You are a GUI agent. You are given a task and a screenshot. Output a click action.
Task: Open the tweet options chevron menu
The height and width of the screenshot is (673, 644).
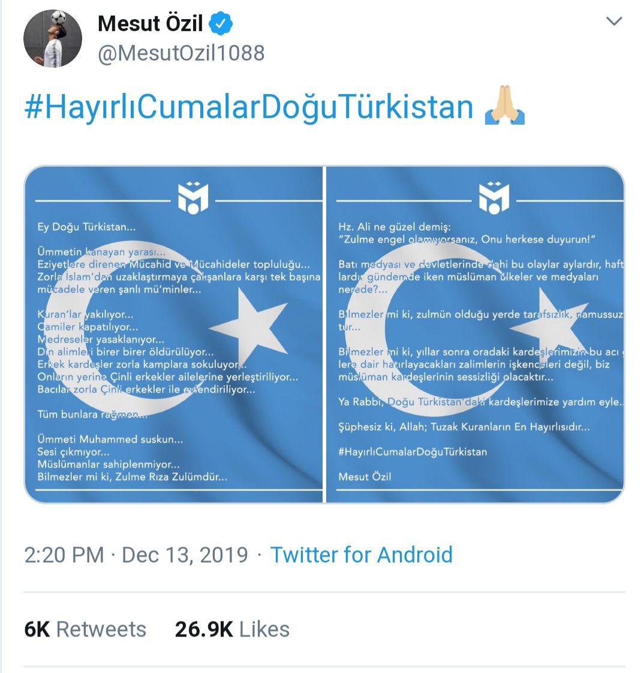[x=614, y=22]
